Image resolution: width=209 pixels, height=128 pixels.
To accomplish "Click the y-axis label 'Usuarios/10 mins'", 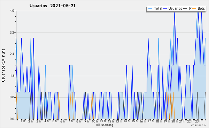I will (3, 65).
